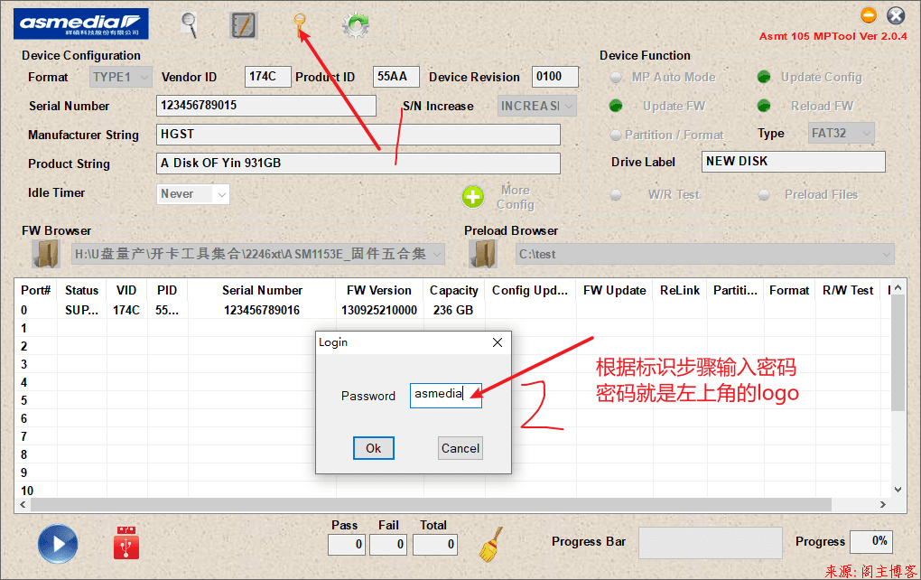Click the Progress 0% field
The width and height of the screenshot is (921, 580).
(871, 541)
